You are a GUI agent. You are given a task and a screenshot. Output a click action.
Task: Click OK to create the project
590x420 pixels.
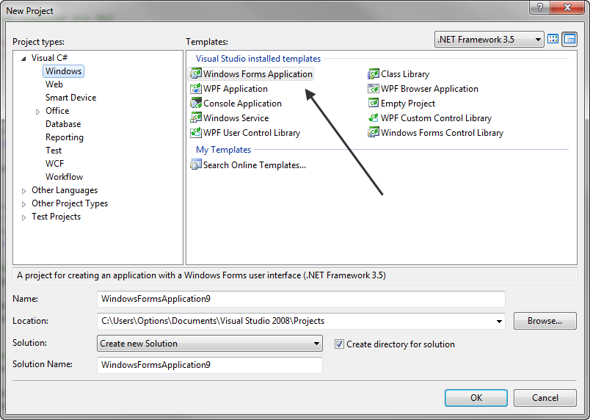point(476,398)
